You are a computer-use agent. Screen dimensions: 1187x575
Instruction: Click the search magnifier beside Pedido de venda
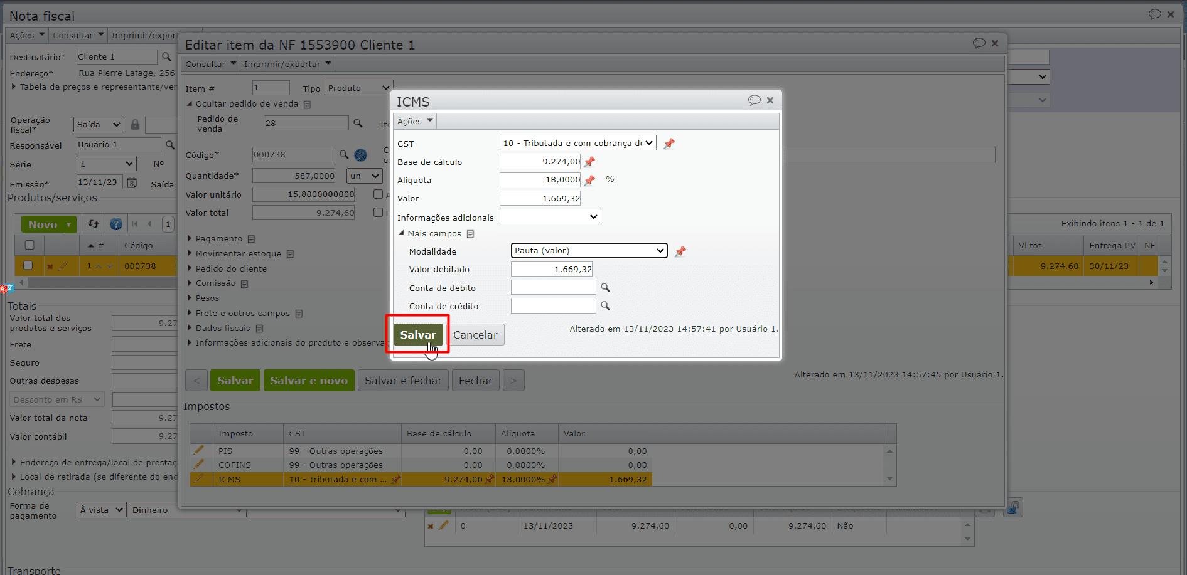358,123
